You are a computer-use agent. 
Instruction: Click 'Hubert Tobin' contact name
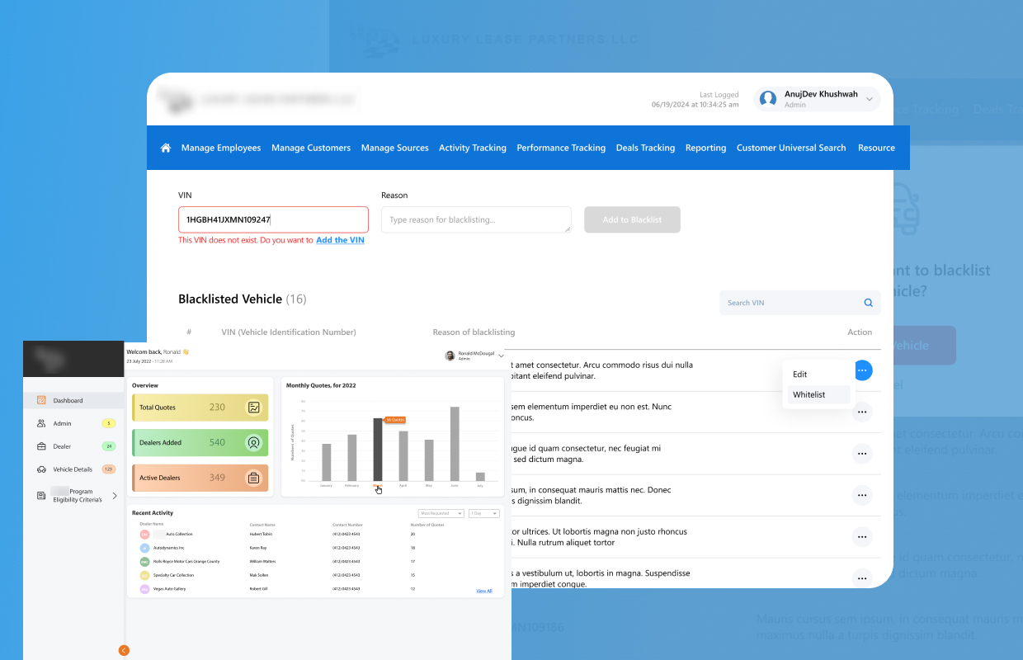[260, 534]
